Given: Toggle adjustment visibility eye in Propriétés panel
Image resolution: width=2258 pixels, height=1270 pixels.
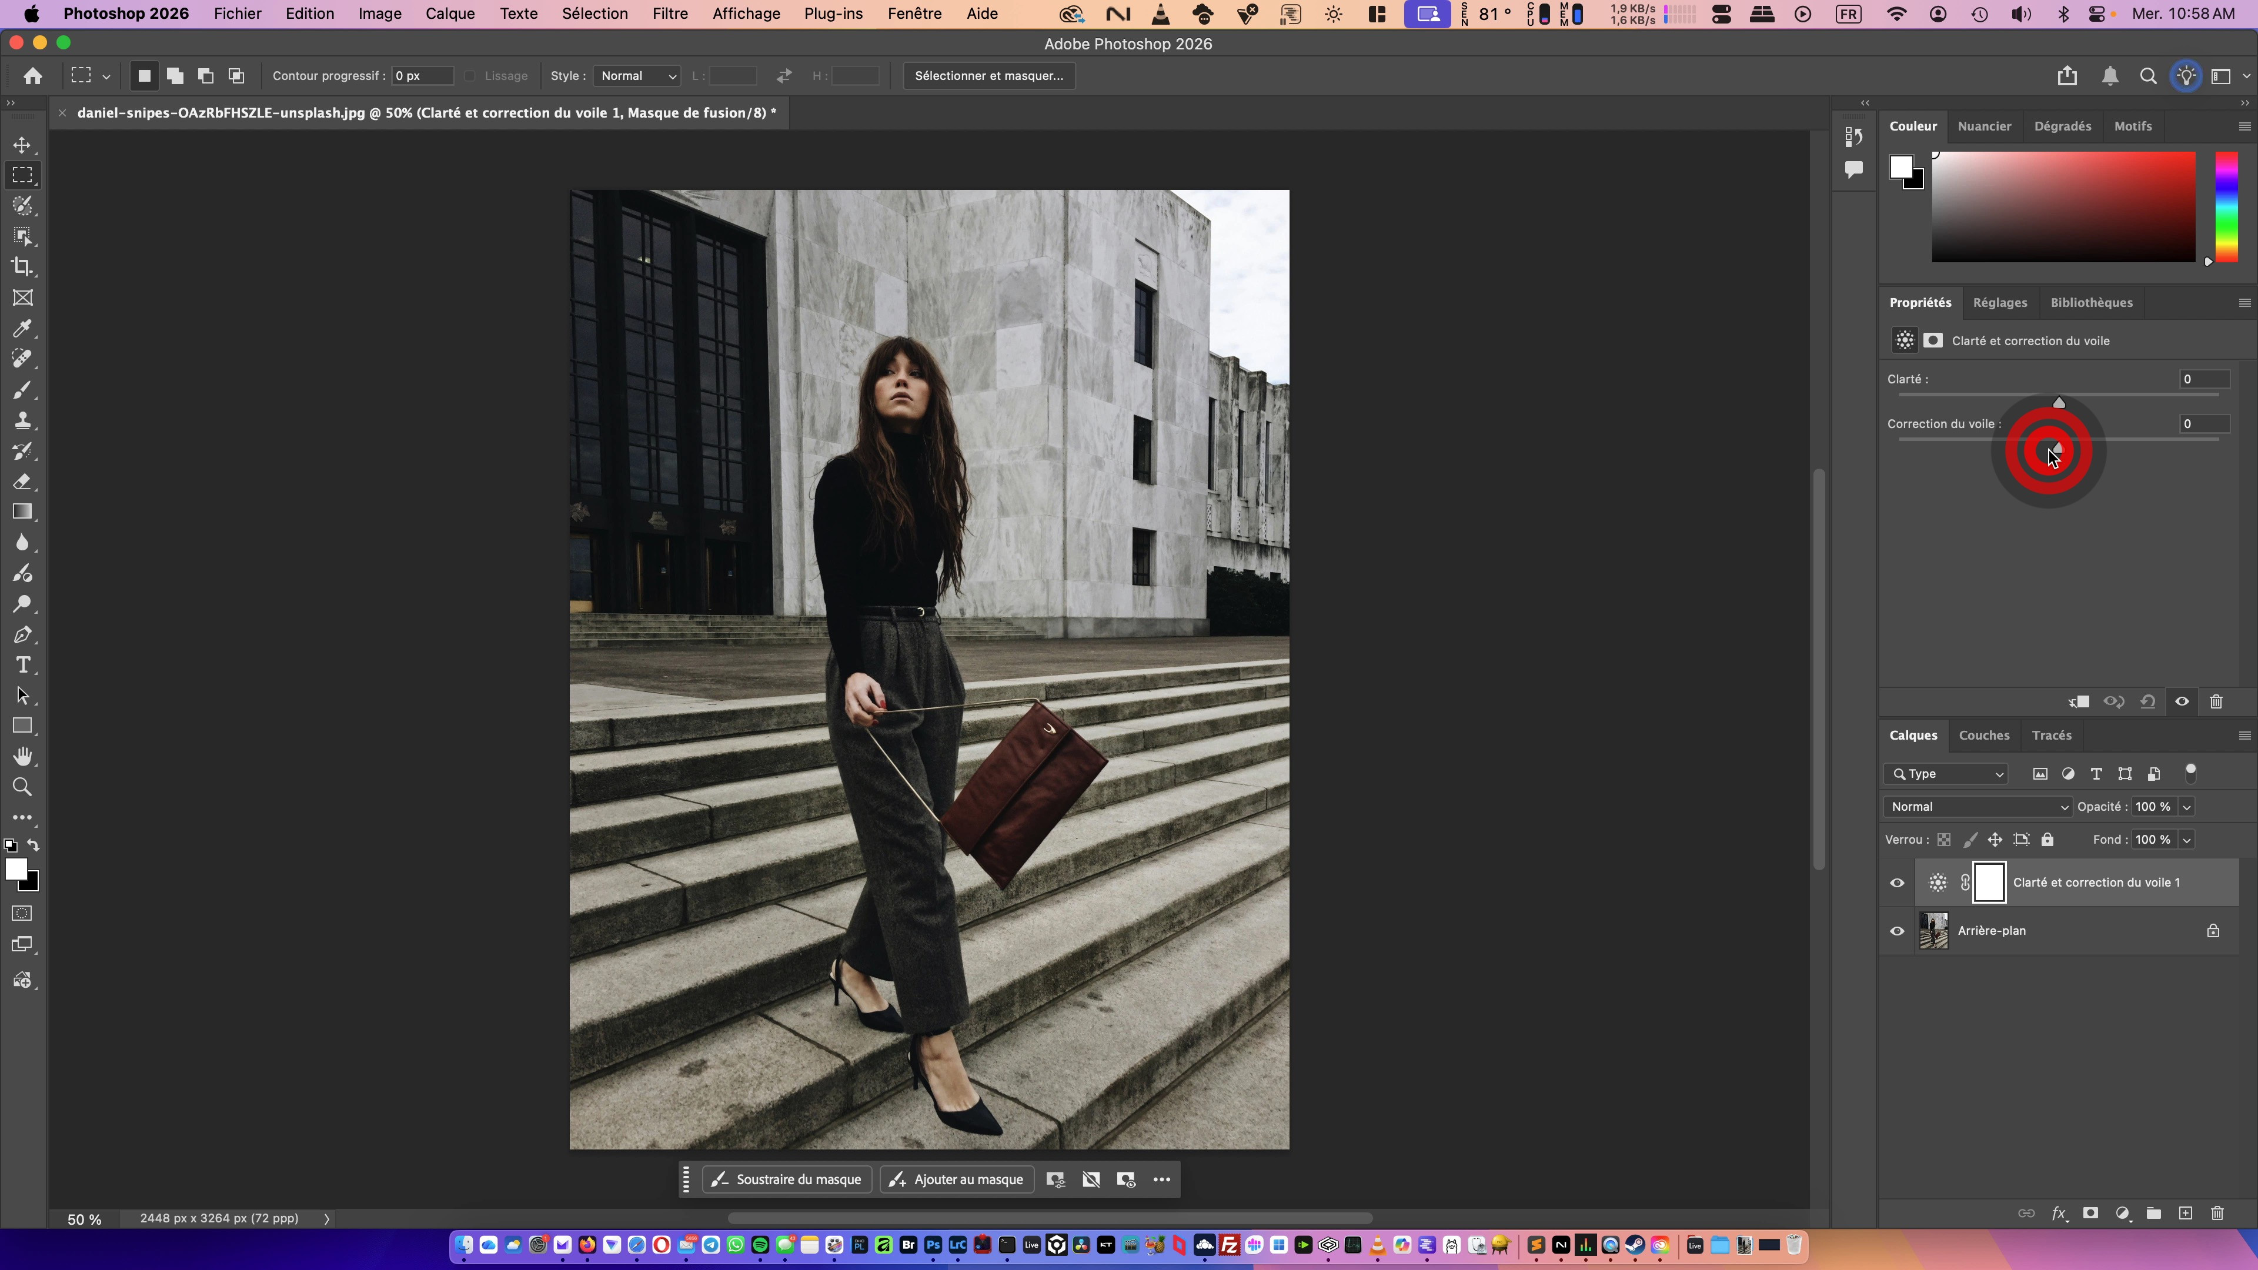Looking at the screenshot, I should click(x=2182, y=701).
